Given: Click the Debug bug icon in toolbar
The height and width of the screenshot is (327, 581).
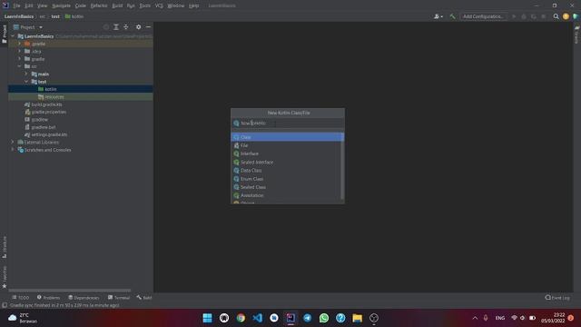Looking at the screenshot, I should point(524,16).
